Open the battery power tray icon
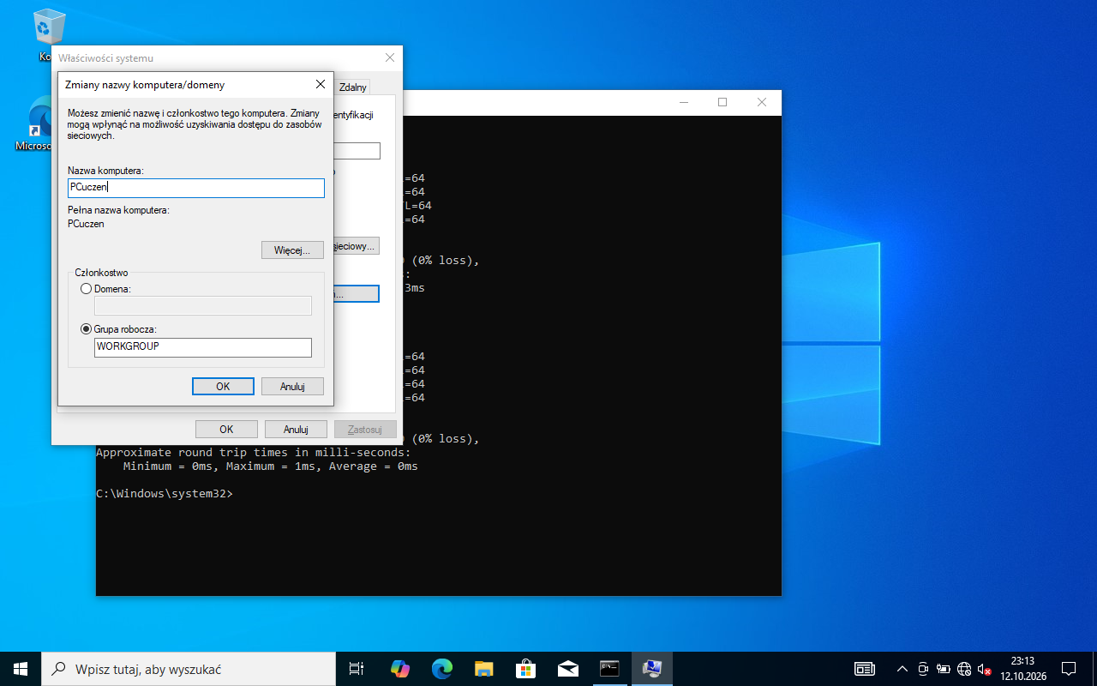 pyautogui.click(x=944, y=669)
